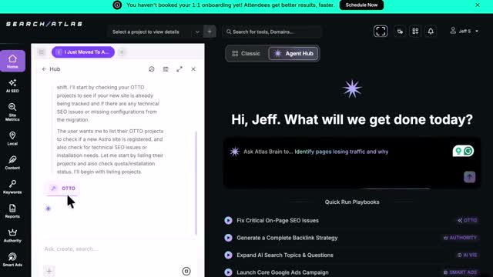Dismiss the onboarding banner
Image resolution: width=493 pixels, height=277 pixels.
478,5
